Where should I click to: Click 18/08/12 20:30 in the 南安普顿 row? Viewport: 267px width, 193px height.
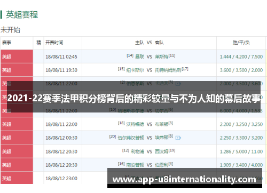point(61,165)
